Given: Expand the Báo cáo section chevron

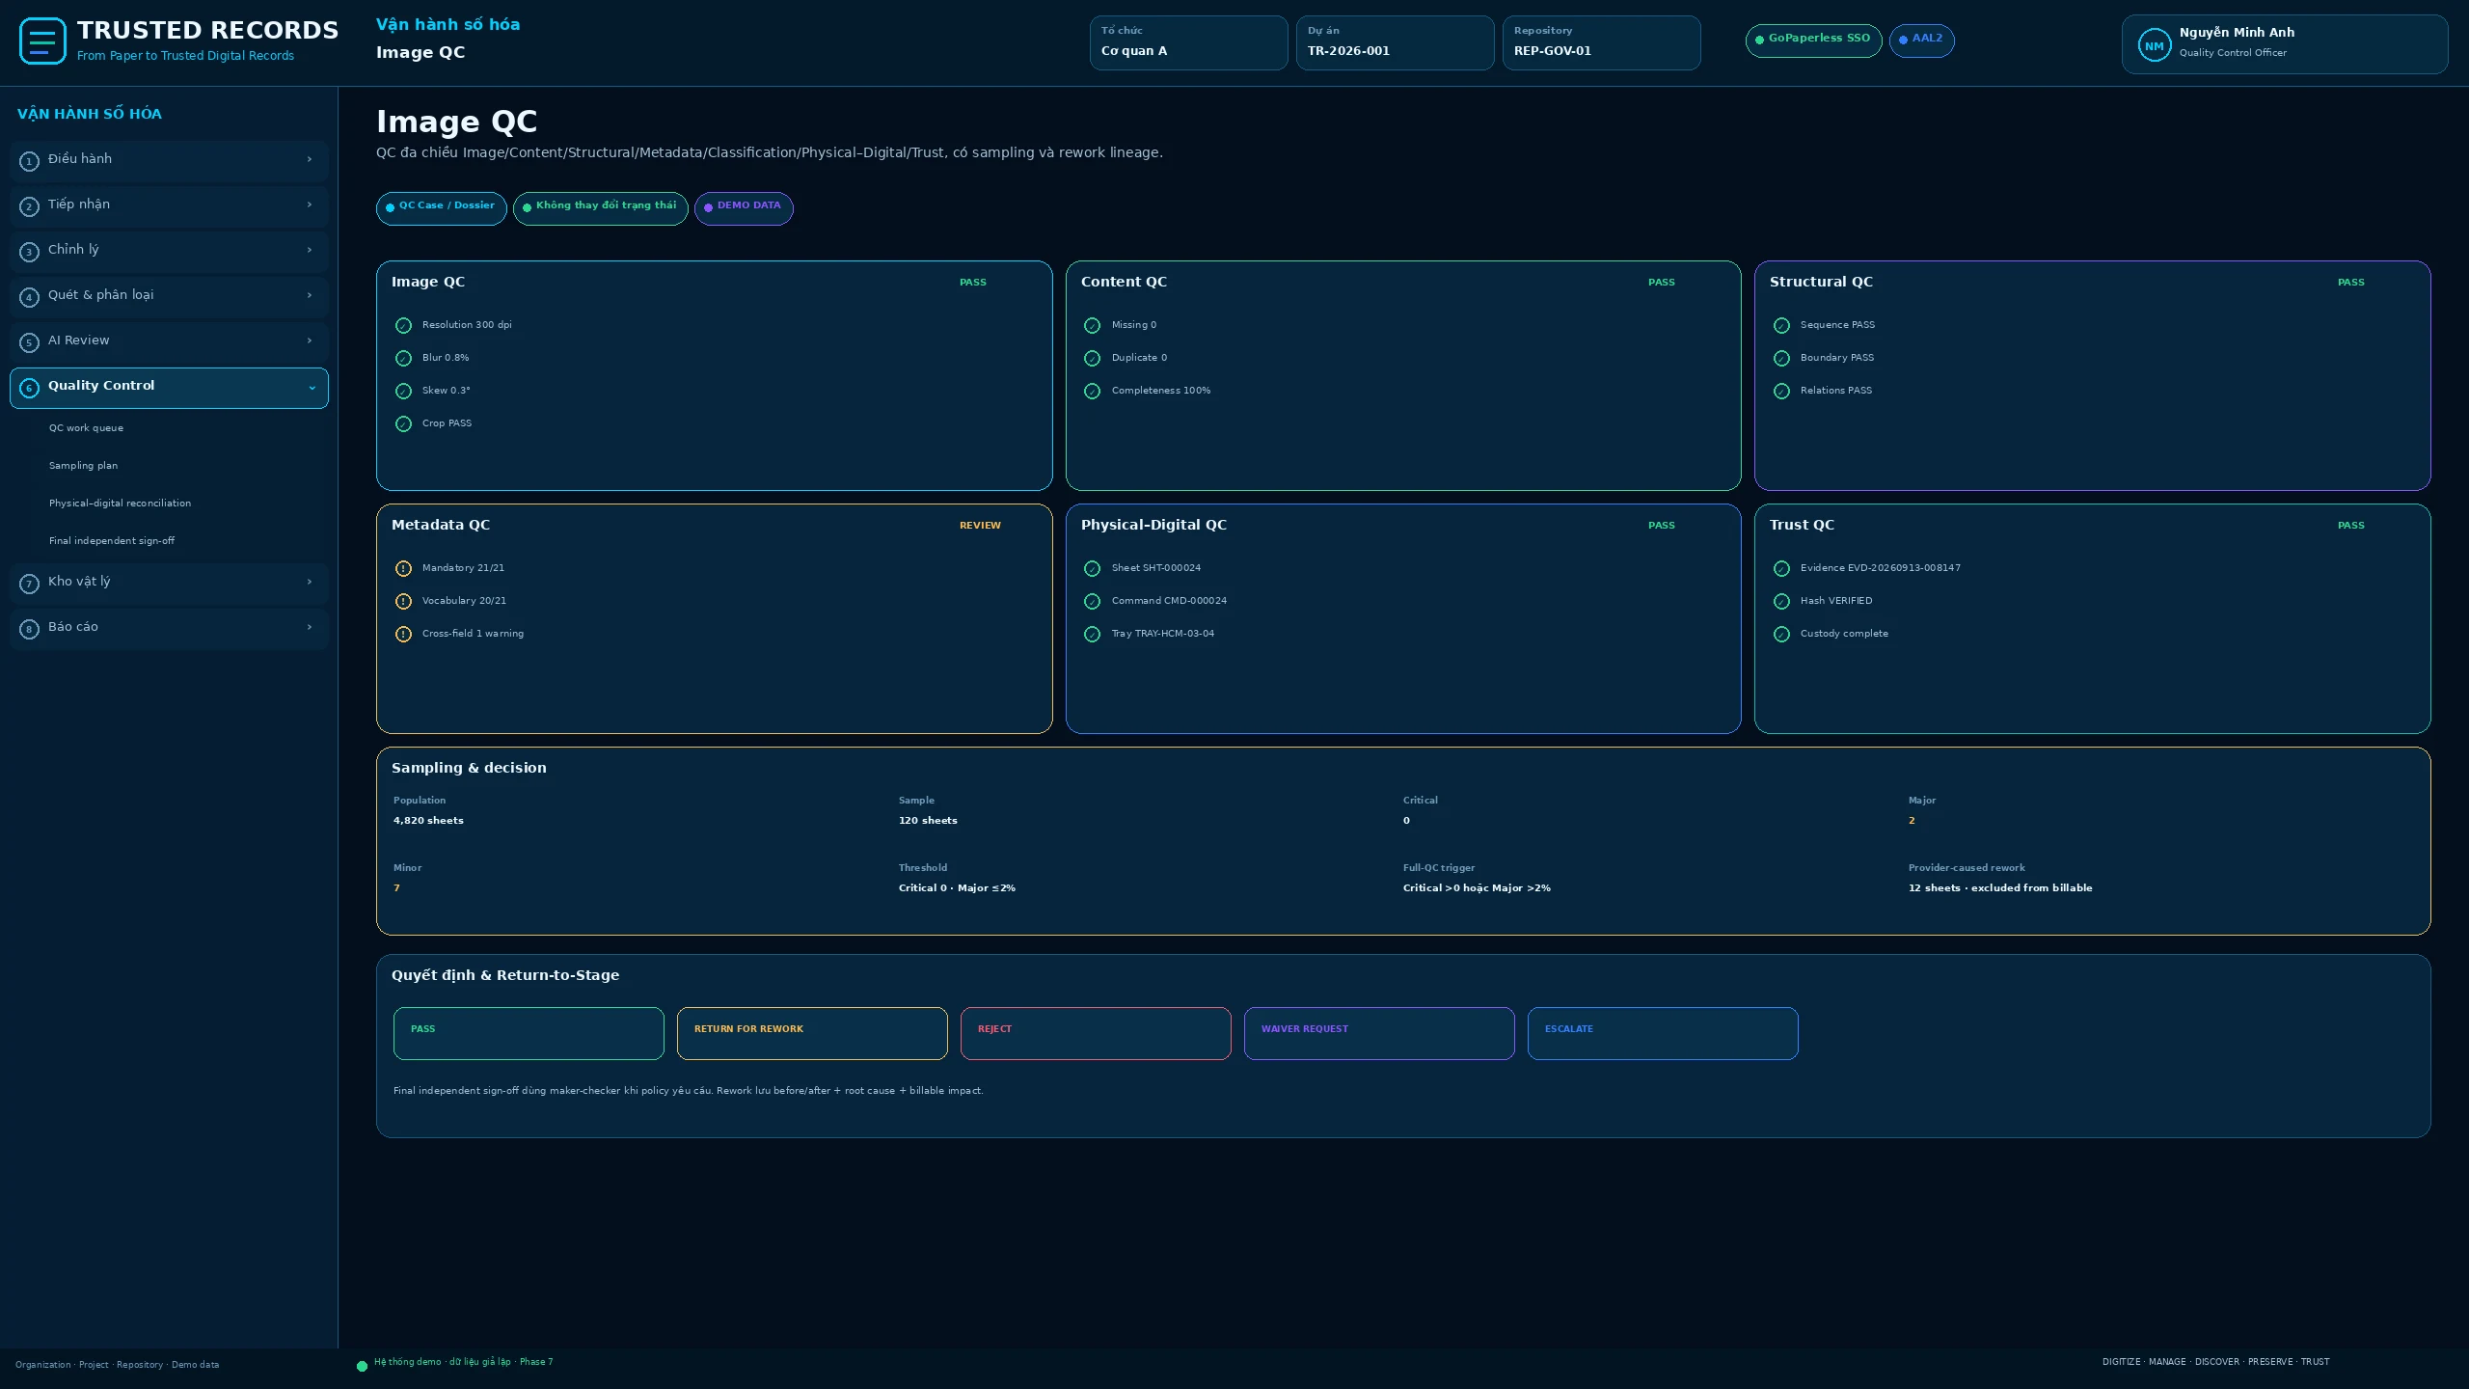Looking at the screenshot, I should (x=310, y=627).
